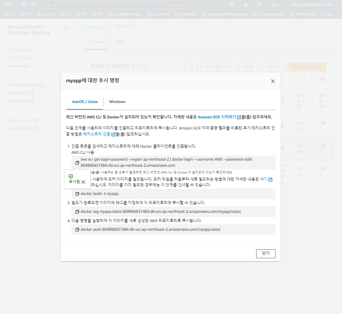Open the services grid menu
This screenshot has height=314, width=342.
pos(30,5)
